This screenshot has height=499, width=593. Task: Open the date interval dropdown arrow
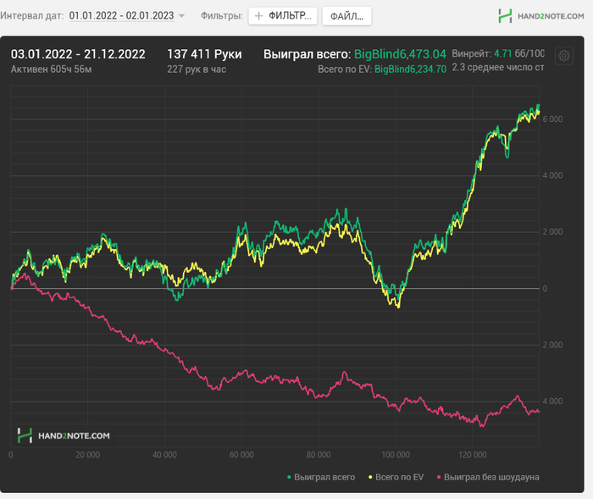click(181, 16)
